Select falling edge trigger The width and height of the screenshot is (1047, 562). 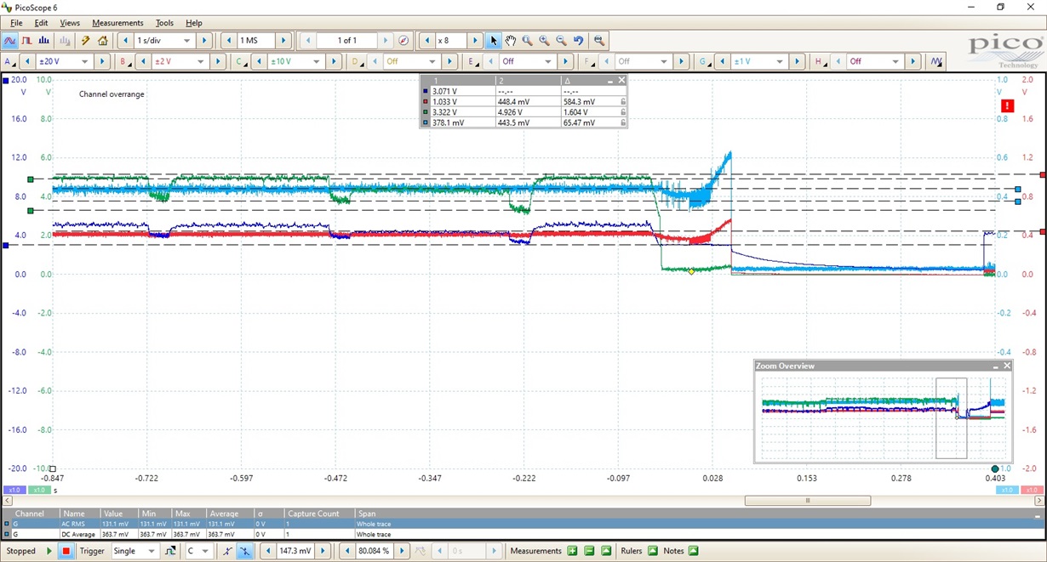[245, 551]
